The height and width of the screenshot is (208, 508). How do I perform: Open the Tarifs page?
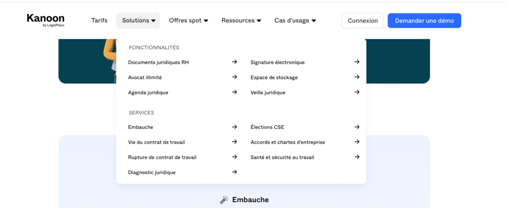click(99, 21)
